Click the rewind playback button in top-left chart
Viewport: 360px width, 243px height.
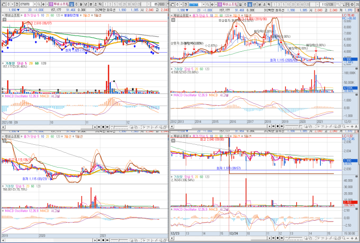click(99, 127)
